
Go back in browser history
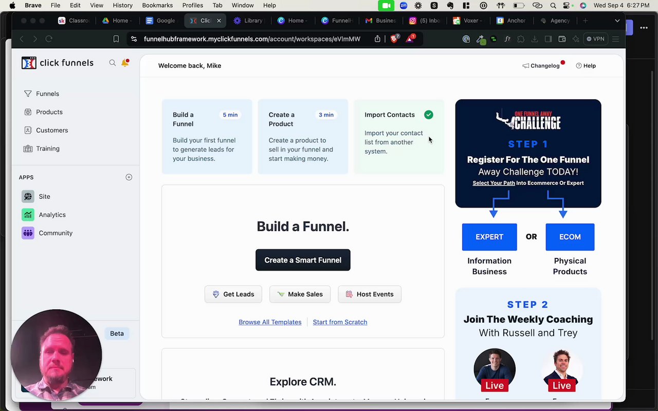[22, 39]
